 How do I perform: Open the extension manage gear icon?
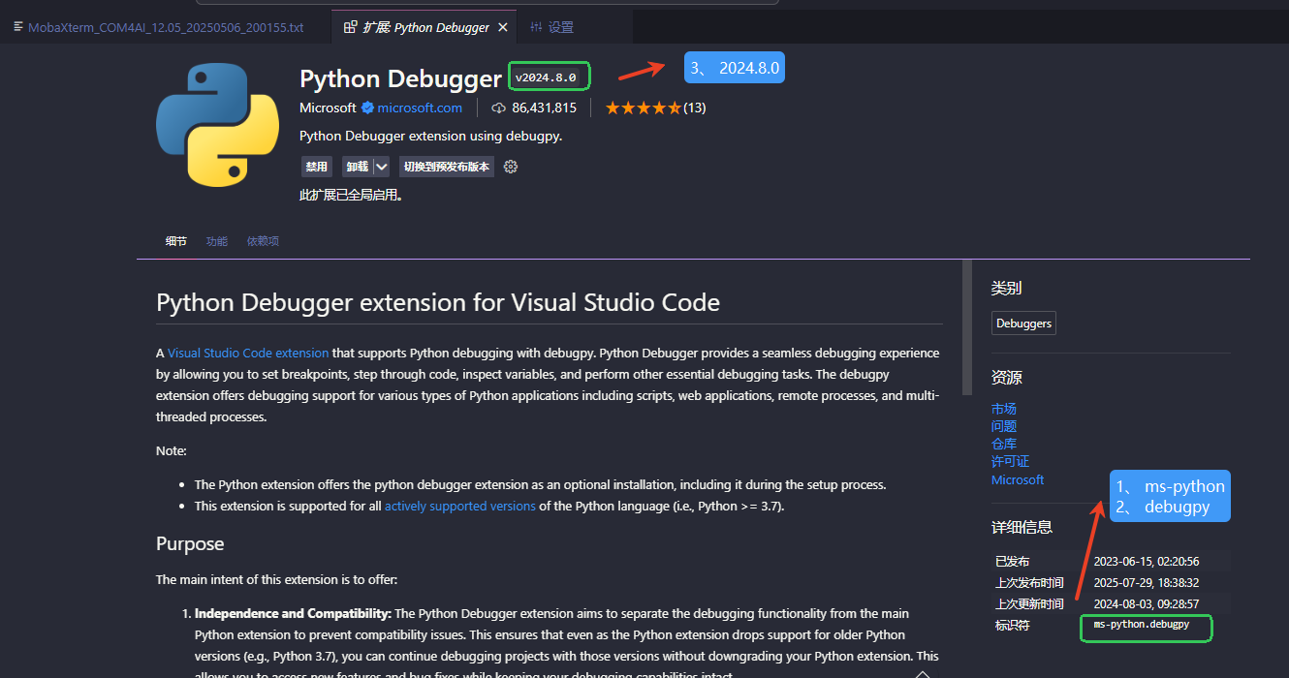click(511, 167)
